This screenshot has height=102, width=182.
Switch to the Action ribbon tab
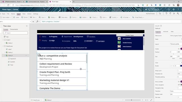point(29,14)
